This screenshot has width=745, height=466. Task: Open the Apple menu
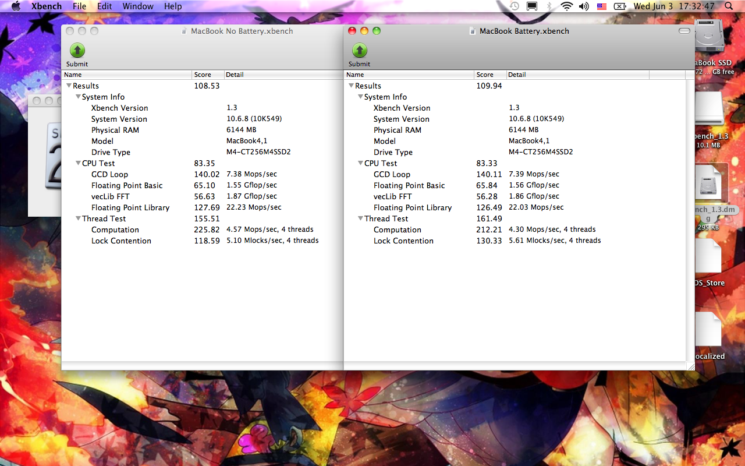click(16, 6)
